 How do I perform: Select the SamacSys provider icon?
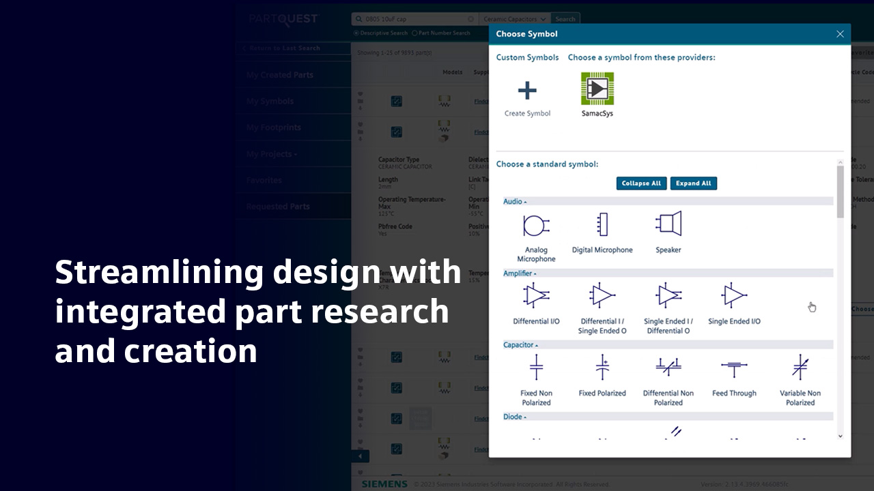pyautogui.click(x=597, y=89)
